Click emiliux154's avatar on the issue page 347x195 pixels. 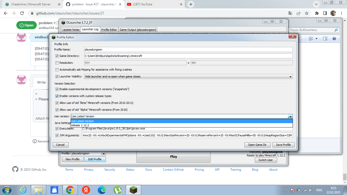coord(21,37)
